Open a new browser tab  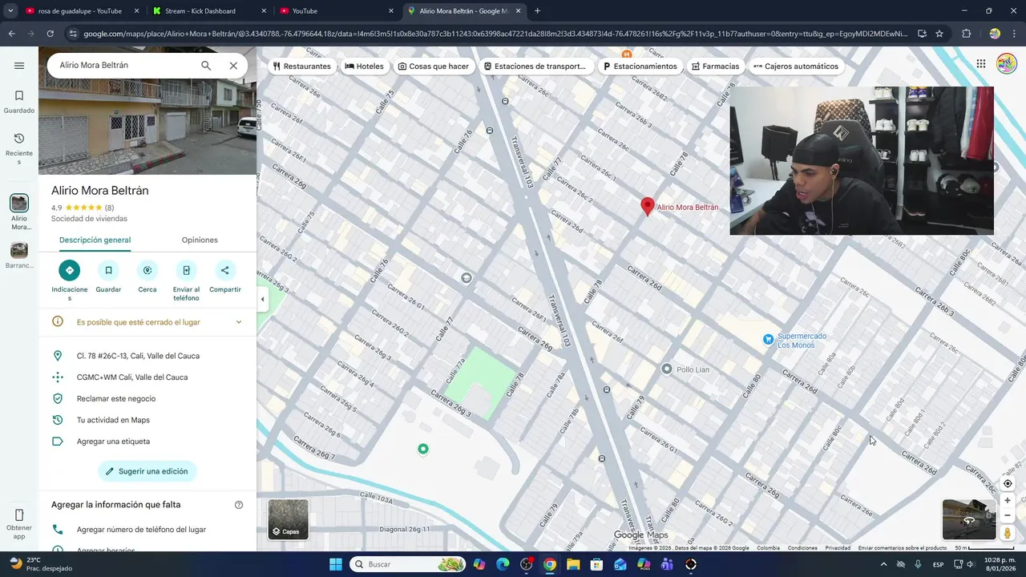point(537,11)
